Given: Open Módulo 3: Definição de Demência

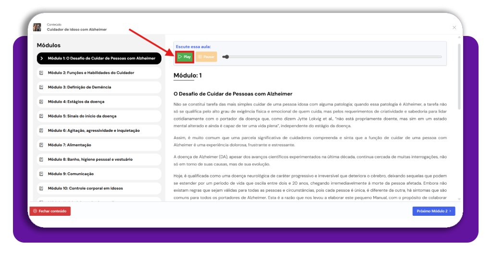Looking at the screenshot, I should [79, 87].
